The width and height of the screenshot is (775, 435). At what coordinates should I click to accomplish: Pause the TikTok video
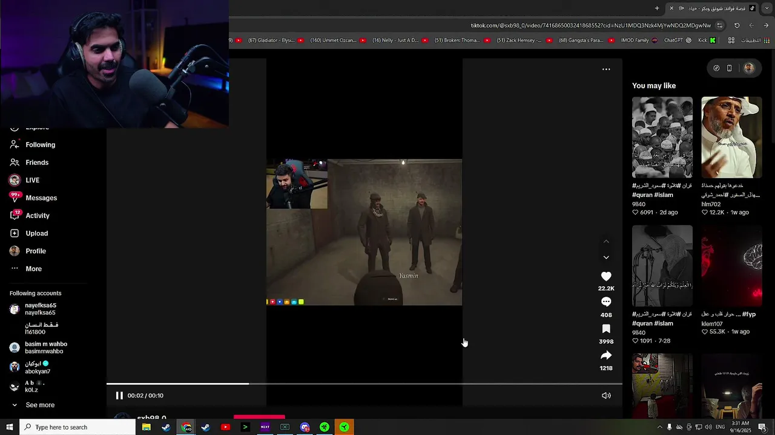click(x=119, y=396)
